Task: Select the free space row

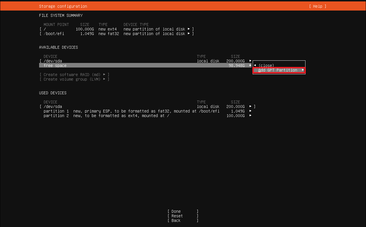Action: (x=145, y=66)
